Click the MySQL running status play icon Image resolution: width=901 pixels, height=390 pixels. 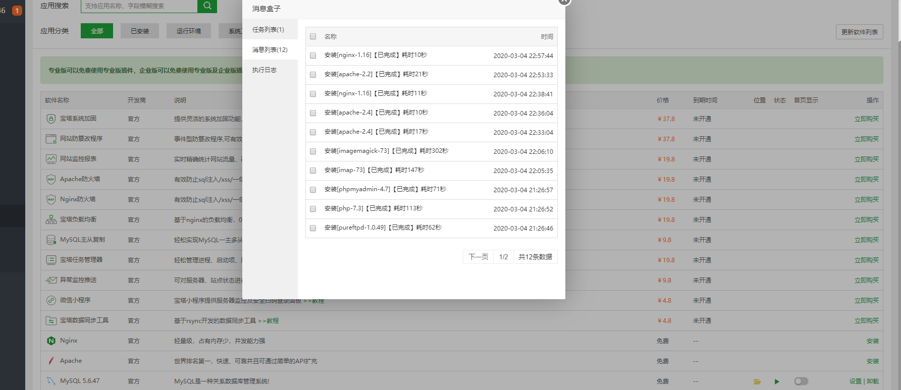coord(777,381)
